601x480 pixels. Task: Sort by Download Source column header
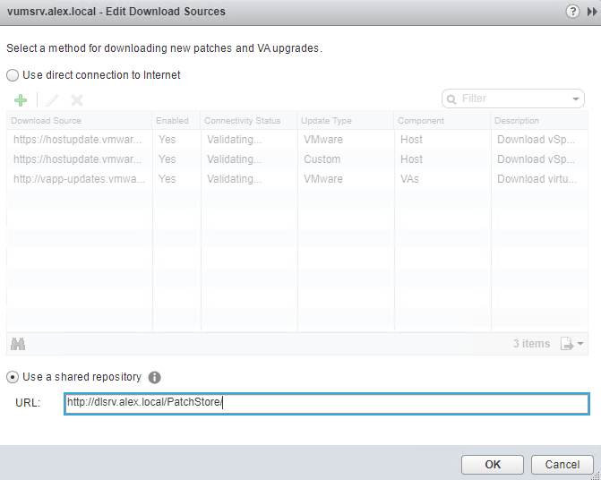click(80, 121)
